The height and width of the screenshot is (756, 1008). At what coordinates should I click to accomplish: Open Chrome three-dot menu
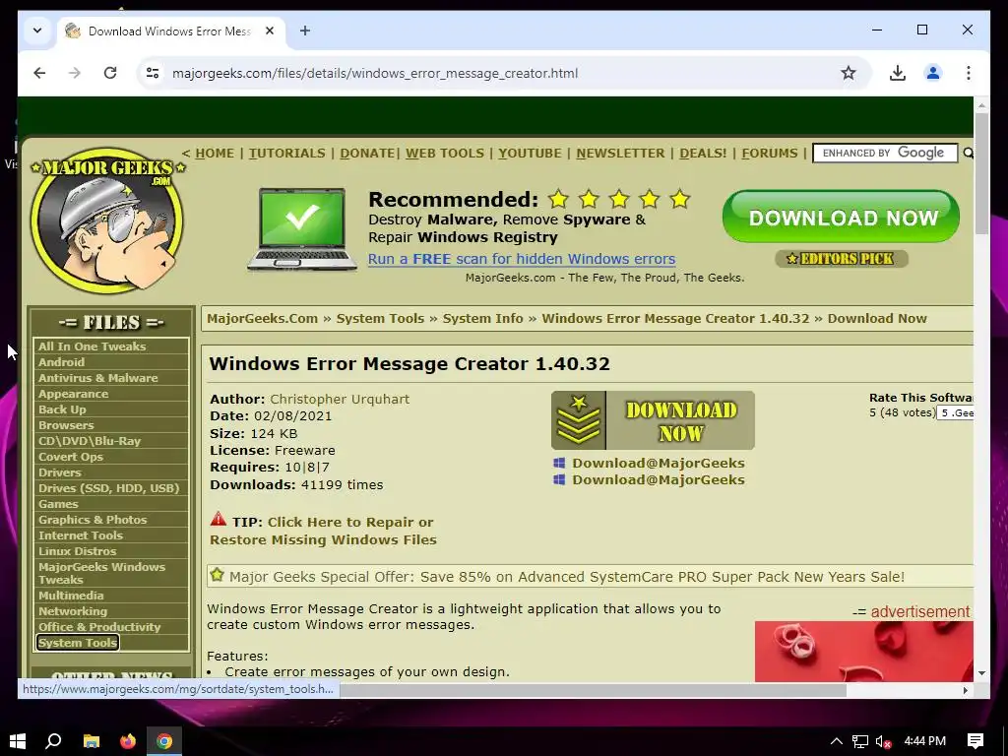tap(969, 73)
